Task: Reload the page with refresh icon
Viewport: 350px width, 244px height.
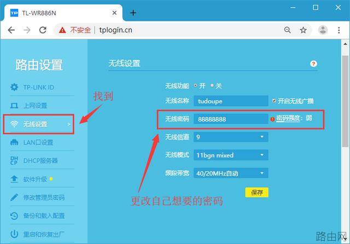Action: [x=43, y=30]
